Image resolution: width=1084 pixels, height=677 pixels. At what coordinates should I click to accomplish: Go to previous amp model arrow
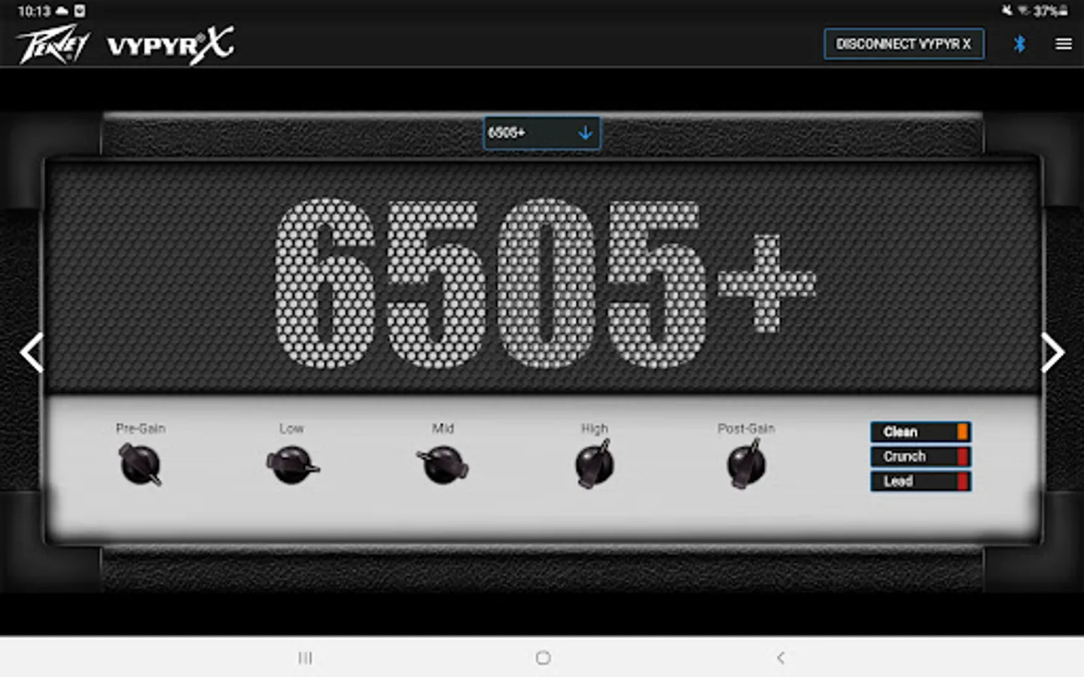click(32, 352)
